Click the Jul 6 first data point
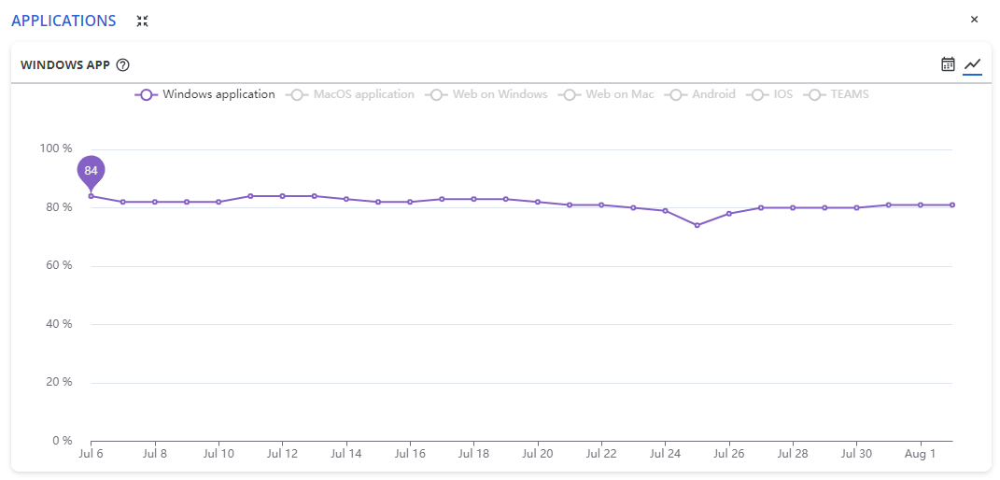1000x480 pixels. coord(92,196)
